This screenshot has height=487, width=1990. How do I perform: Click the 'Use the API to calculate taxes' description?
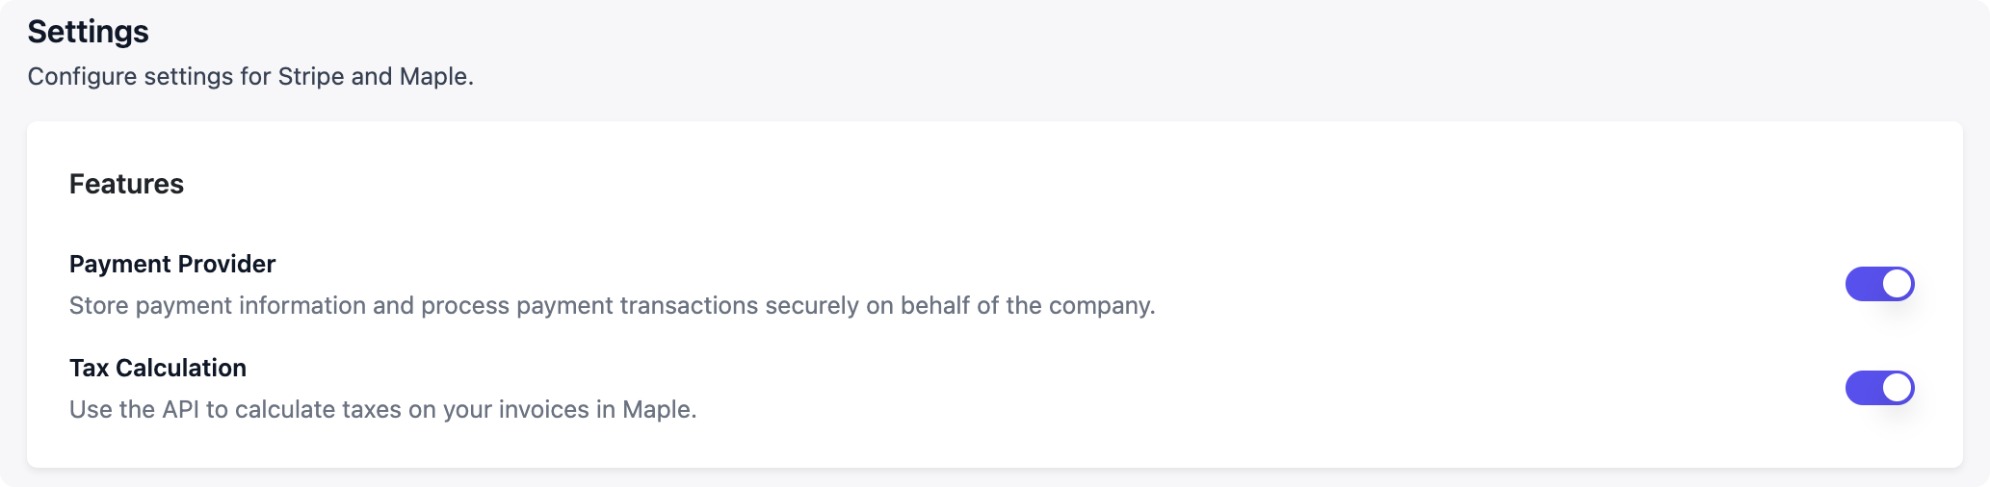[x=382, y=409]
